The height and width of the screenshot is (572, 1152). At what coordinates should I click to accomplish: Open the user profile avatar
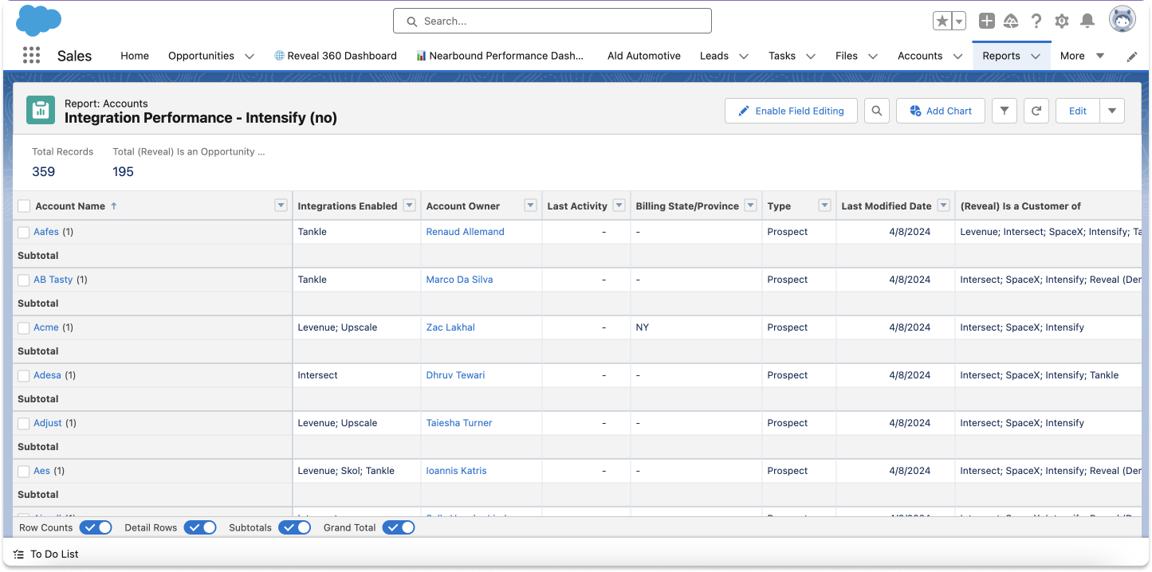[1123, 20]
